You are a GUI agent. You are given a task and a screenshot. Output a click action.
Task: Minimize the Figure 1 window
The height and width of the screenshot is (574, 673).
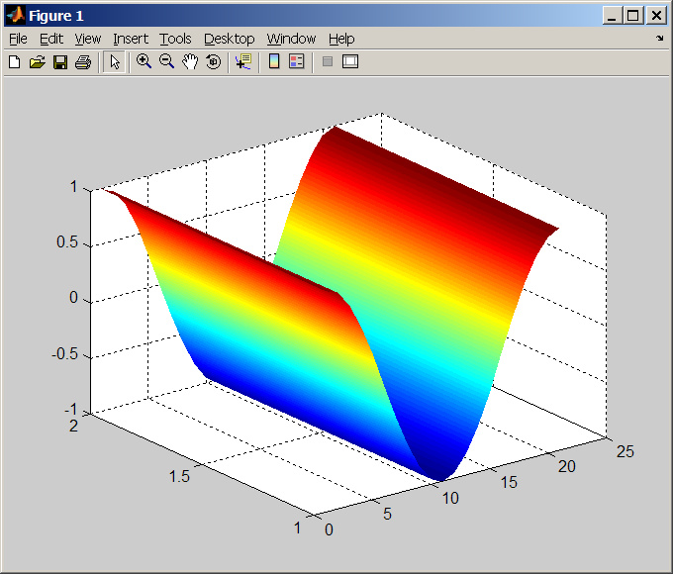pos(613,16)
